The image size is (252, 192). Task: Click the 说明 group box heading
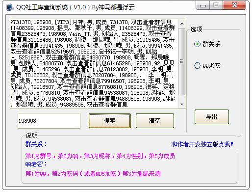pyautogui.click(x=32, y=136)
